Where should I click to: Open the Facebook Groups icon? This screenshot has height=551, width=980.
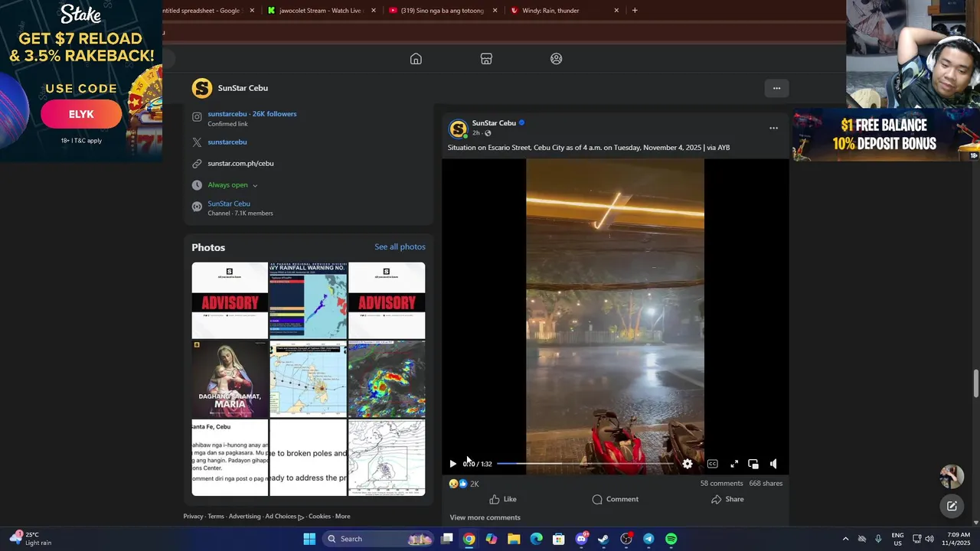(x=557, y=59)
